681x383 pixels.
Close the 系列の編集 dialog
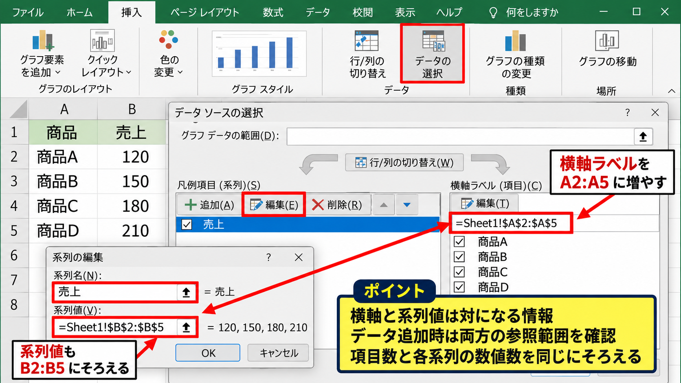click(x=299, y=257)
